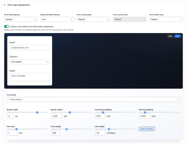187x144 pixels.
Task: Click the Horizontal padding value field
Action: pos(100,116)
